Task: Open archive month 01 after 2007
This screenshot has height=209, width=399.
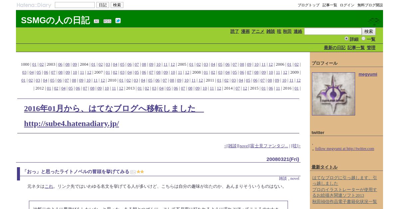Action: pos(108,72)
